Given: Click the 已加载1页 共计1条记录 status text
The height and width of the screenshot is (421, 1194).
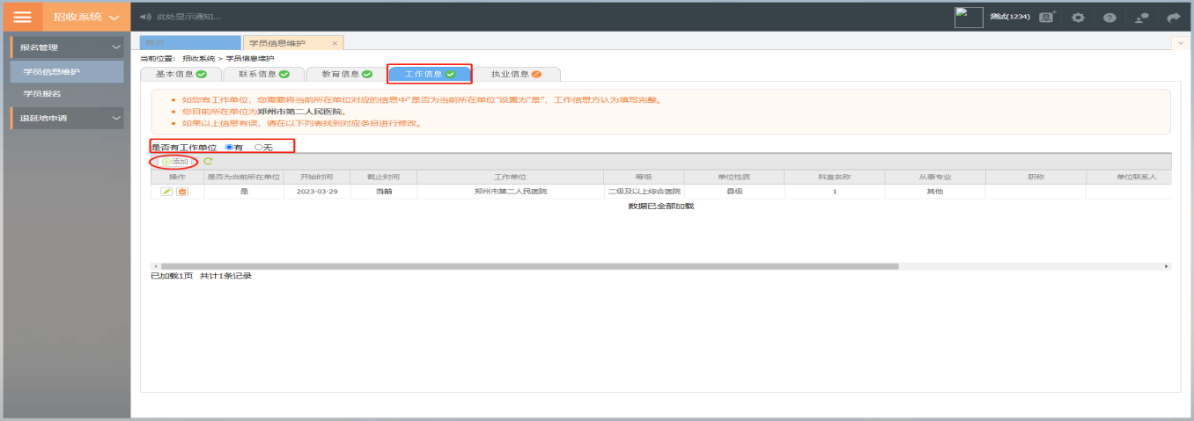Looking at the screenshot, I should click(201, 276).
